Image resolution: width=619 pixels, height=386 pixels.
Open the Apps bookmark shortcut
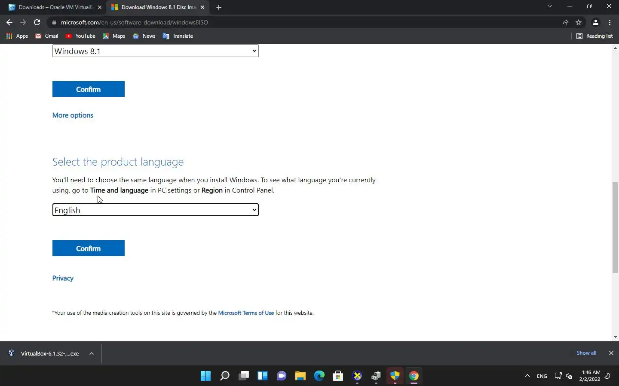17,36
